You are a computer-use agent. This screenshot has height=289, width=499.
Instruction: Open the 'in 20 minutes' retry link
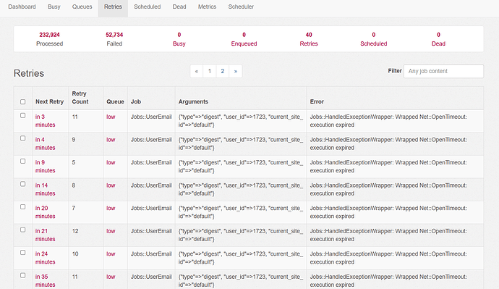45,212
